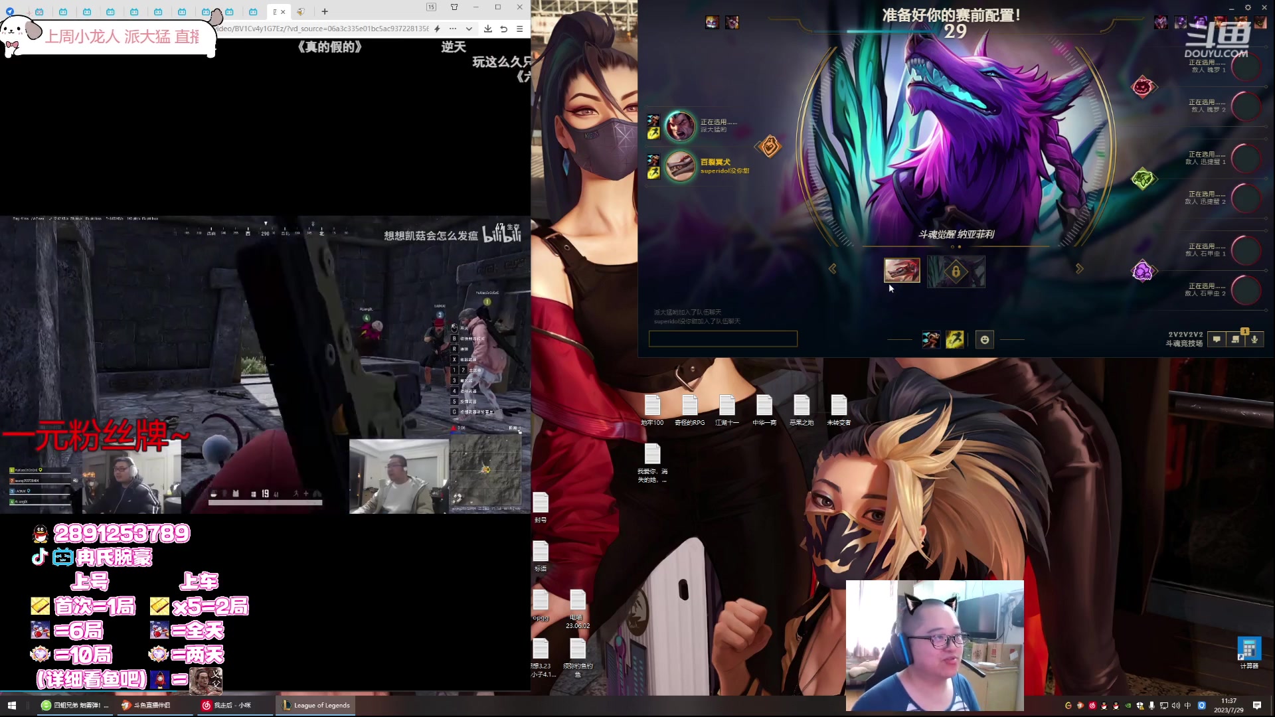Click the 中 input method indicator in tray
The image size is (1275, 717).
1187,706
